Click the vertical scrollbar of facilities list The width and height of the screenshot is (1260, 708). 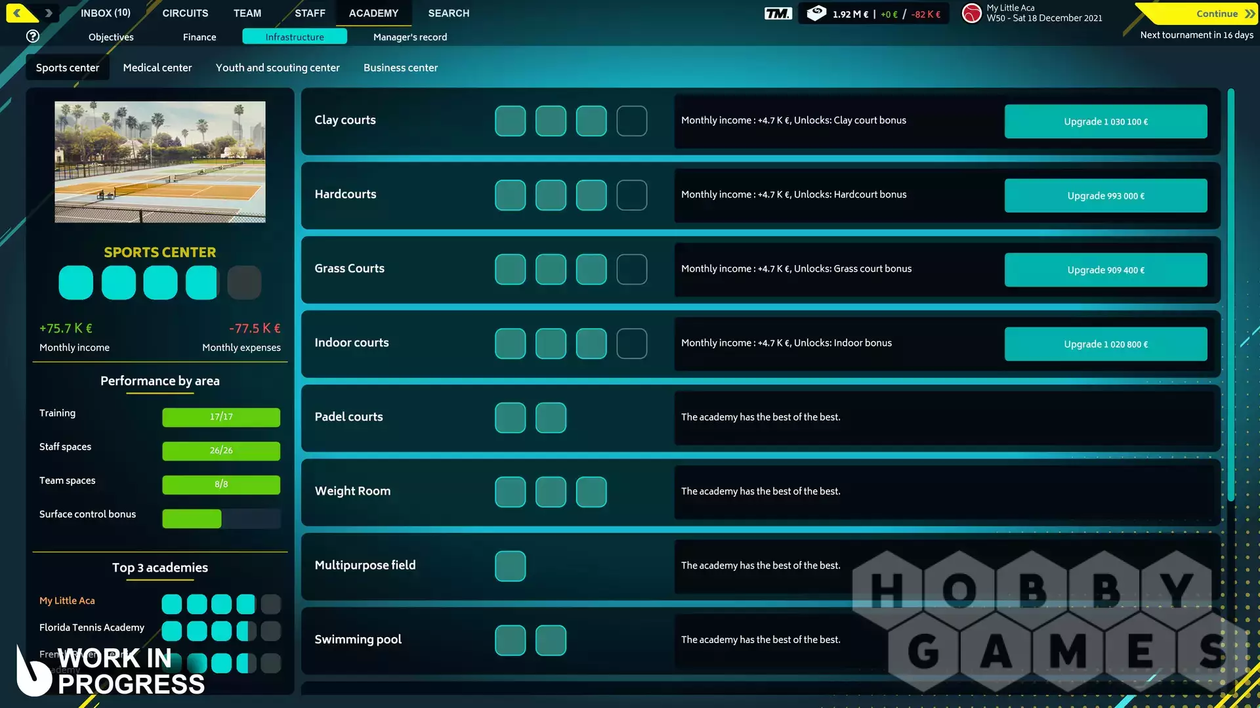(1230, 295)
